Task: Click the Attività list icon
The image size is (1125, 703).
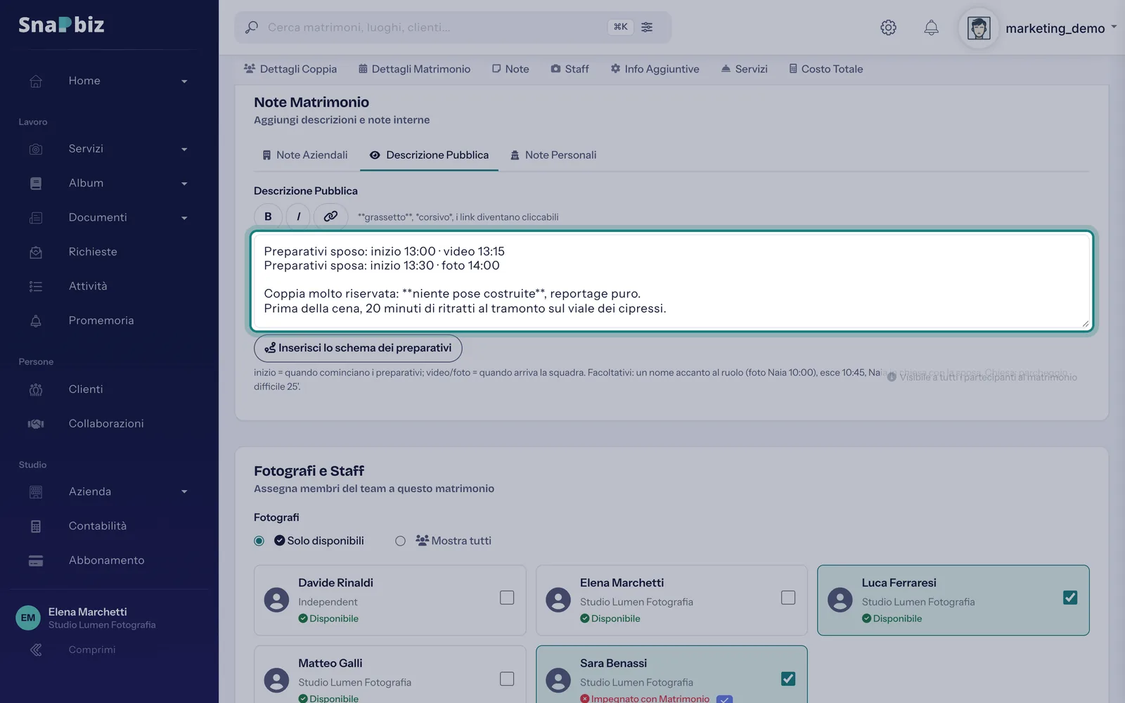Action: pyautogui.click(x=36, y=286)
